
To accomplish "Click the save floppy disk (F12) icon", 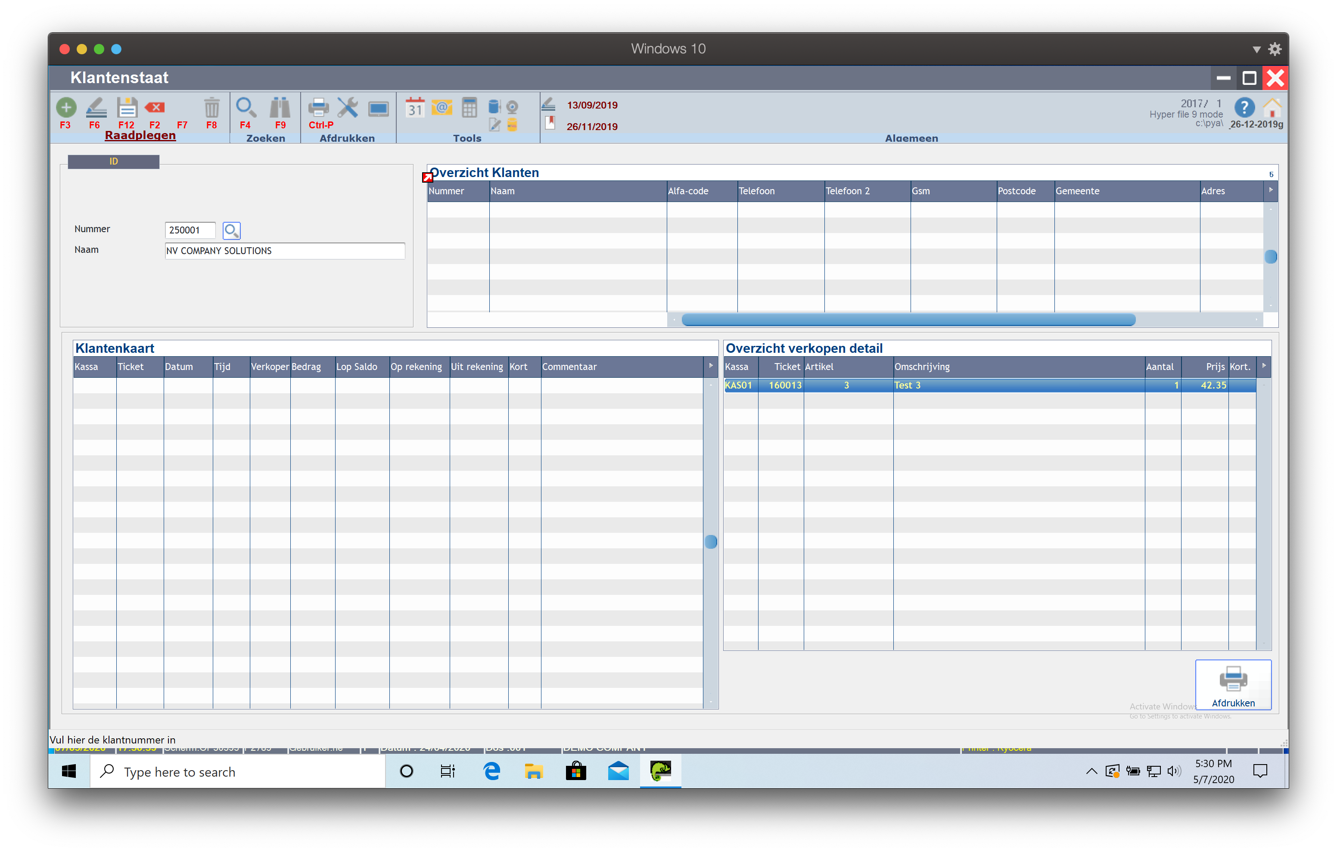I will click(x=127, y=107).
